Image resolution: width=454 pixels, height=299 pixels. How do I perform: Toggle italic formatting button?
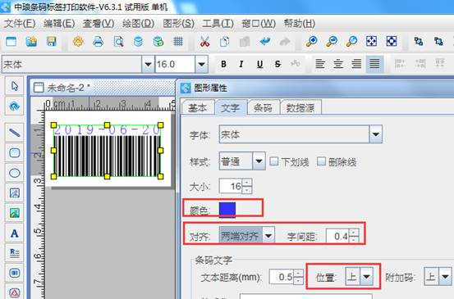241,64
